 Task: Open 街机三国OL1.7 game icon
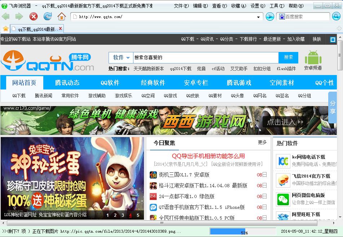click(153, 175)
